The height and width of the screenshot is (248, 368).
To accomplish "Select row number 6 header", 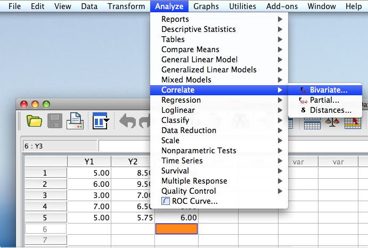I will click(x=46, y=229).
